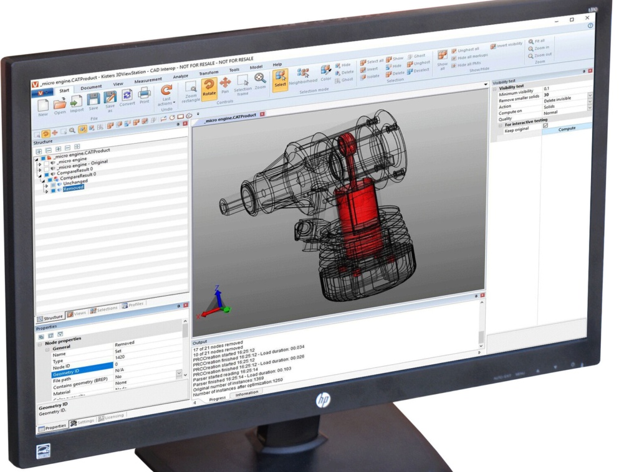Screen dimensions: 624x472
Task: Expand the _micro engine - Original node
Action: (40, 169)
